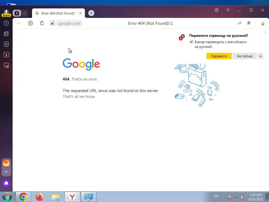Screen dimensions: 269x202
Task: Show hidden tray icons arrow
Action: (x=223, y=197)
